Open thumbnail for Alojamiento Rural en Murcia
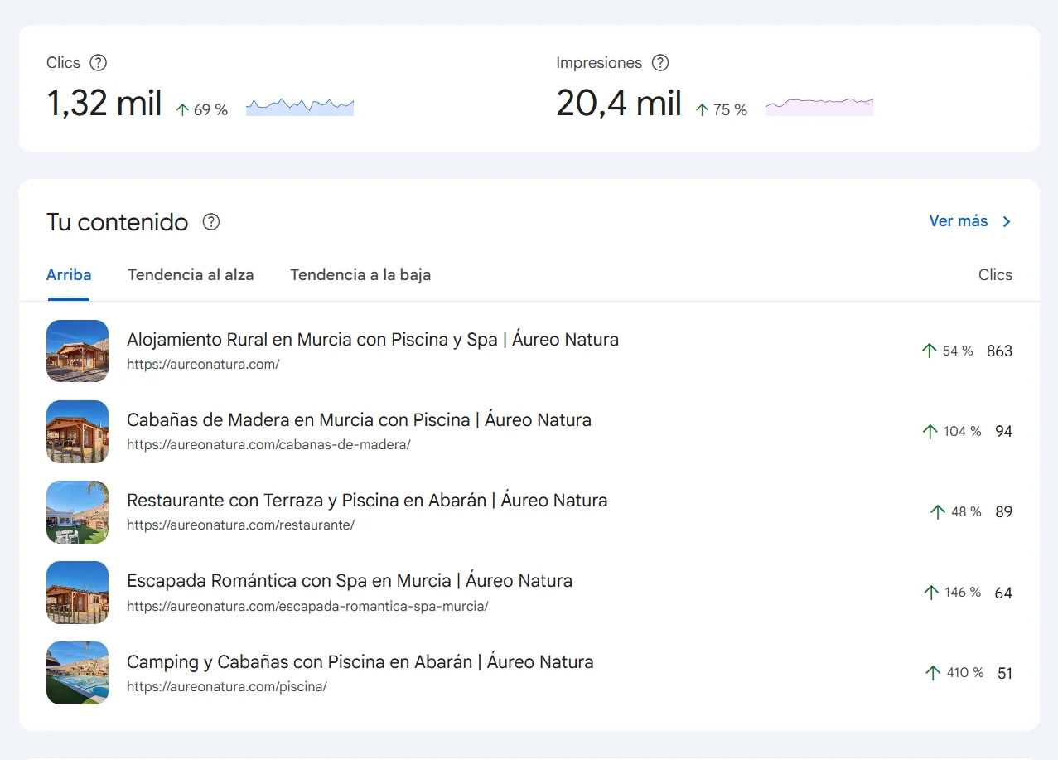Viewport: 1058px width, 760px height. (x=77, y=351)
